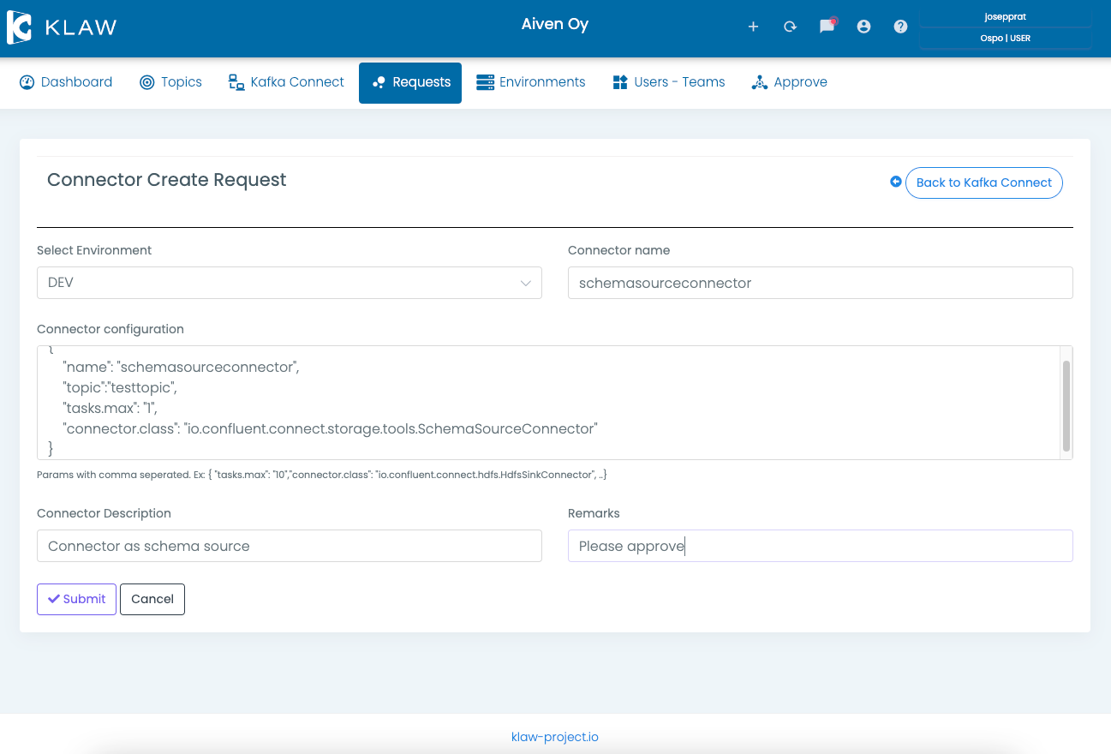Open the Select Environment dropdown showing DEV
1111x754 pixels.
pos(289,283)
